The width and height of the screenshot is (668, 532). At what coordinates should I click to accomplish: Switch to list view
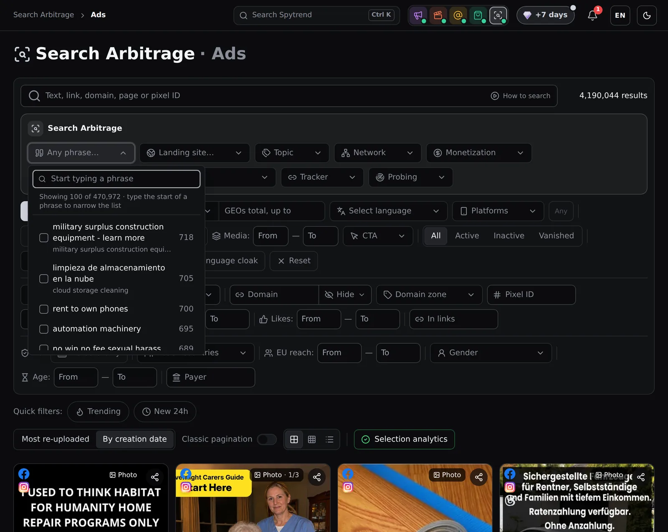329,439
